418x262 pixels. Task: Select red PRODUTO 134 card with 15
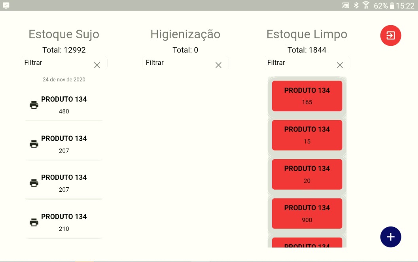307,135
